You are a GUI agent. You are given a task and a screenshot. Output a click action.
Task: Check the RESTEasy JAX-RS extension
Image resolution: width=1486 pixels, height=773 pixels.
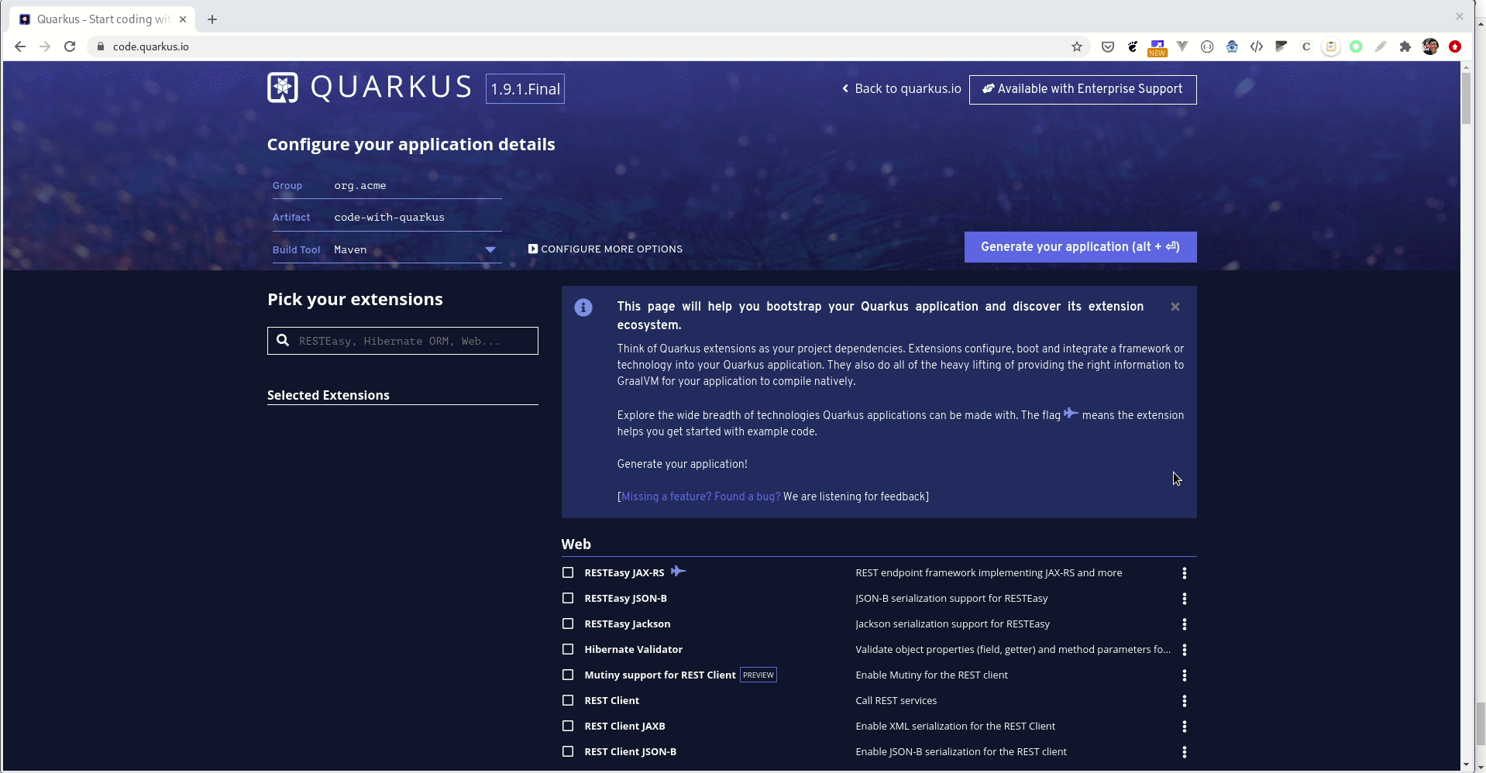click(x=568, y=572)
